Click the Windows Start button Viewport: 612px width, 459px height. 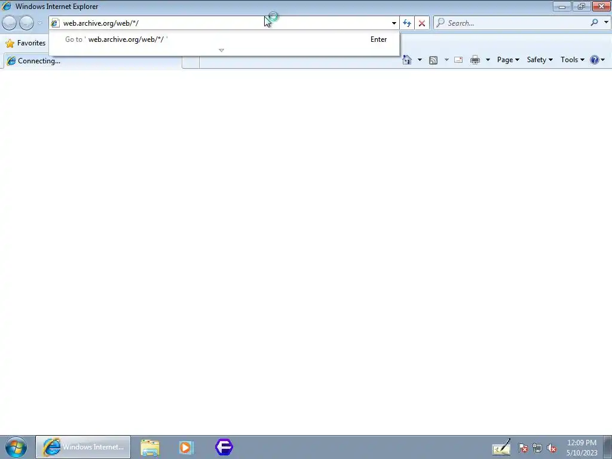(16, 447)
